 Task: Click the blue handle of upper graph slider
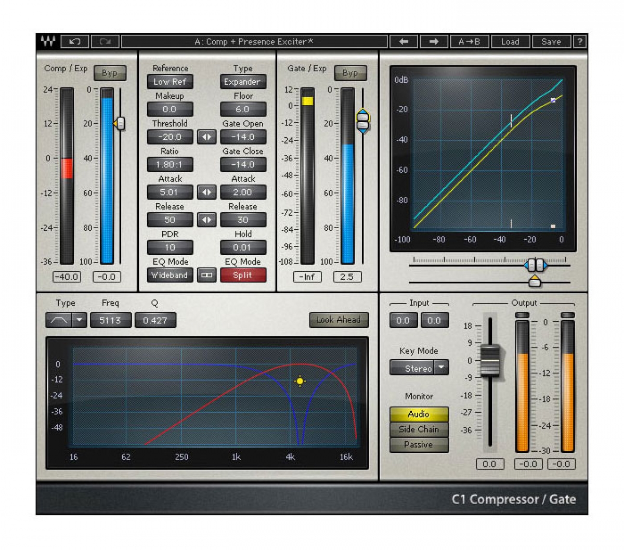pos(536,266)
